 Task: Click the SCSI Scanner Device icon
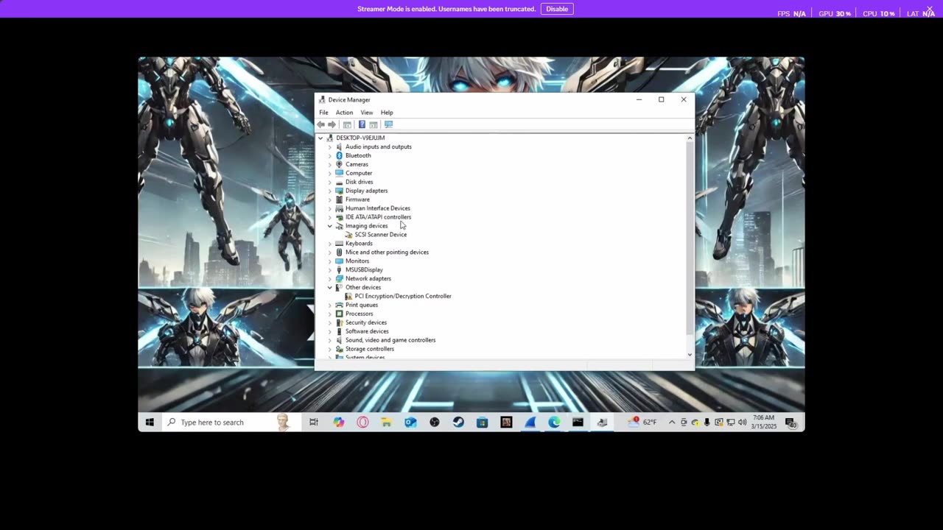[x=348, y=235]
